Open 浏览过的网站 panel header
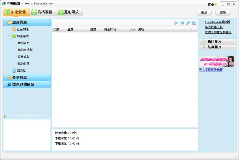Image resolution: width=239 pixels, height=160 pixels. point(27,84)
